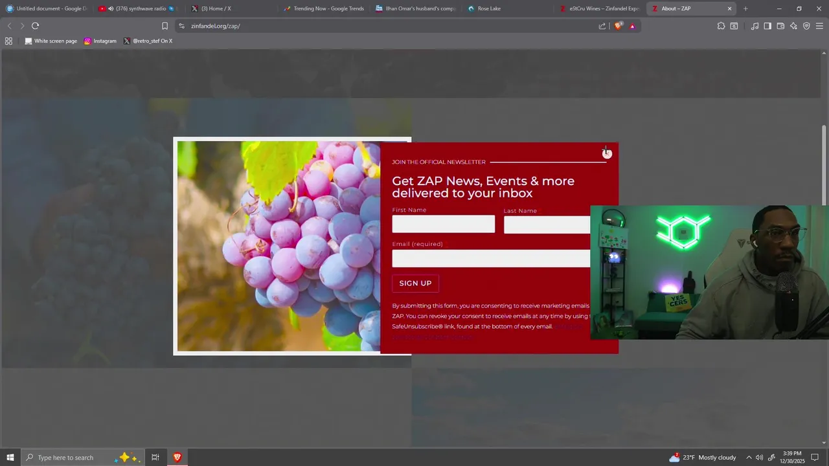Open Brave Rewards triangle icon
Viewport: 829px width, 466px height.
click(632, 26)
